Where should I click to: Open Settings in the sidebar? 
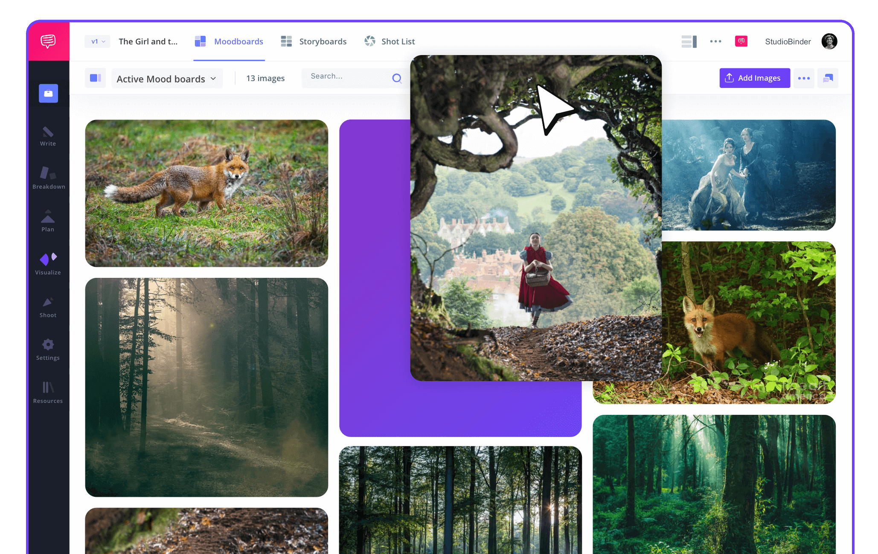pyautogui.click(x=48, y=350)
